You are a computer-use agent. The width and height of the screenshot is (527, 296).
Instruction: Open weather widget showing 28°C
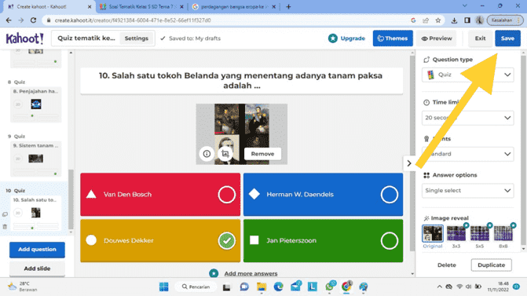tap(22, 287)
